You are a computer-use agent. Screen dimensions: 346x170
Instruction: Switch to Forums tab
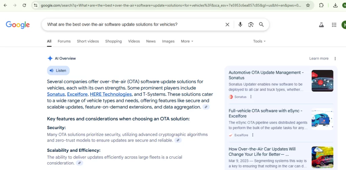click(64, 41)
